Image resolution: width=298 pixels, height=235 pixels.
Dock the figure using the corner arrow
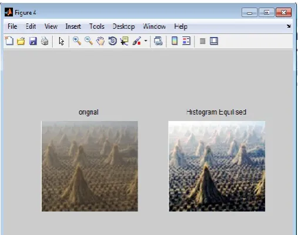pos(289,26)
